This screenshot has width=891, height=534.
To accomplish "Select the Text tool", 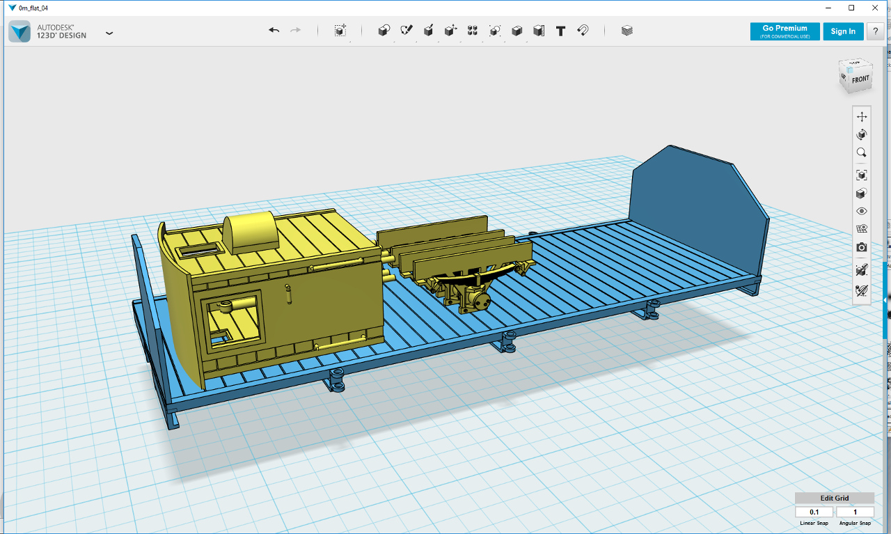I will tap(561, 31).
